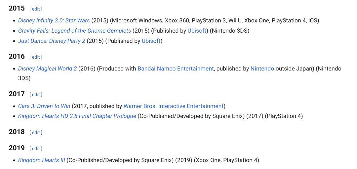Open the Cars 3: Driven to Win link
Image resolution: width=357 pixels, height=169 pixels.
point(44,106)
